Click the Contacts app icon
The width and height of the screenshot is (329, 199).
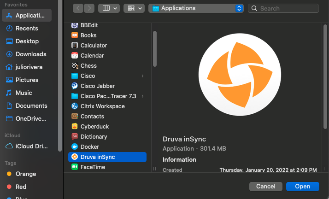[x=75, y=116]
